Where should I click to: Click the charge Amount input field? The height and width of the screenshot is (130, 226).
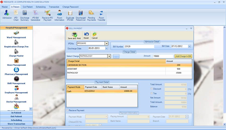pos(163,56)
